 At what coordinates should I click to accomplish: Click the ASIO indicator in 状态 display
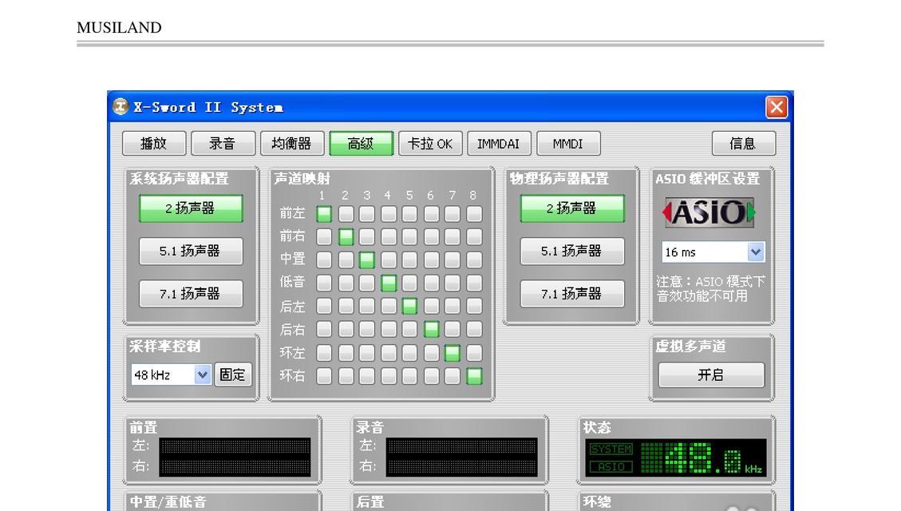point(611,467)
